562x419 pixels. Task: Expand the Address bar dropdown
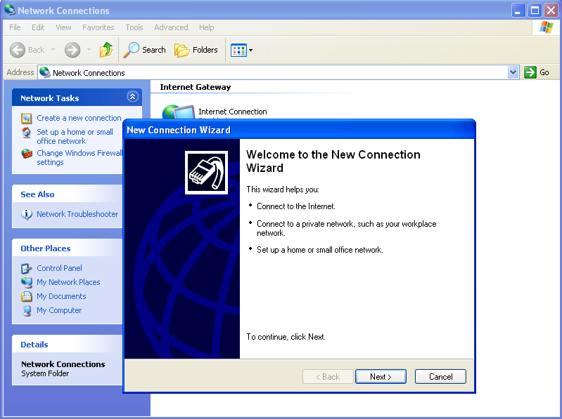pyautogui.click(x=513, y=72)
